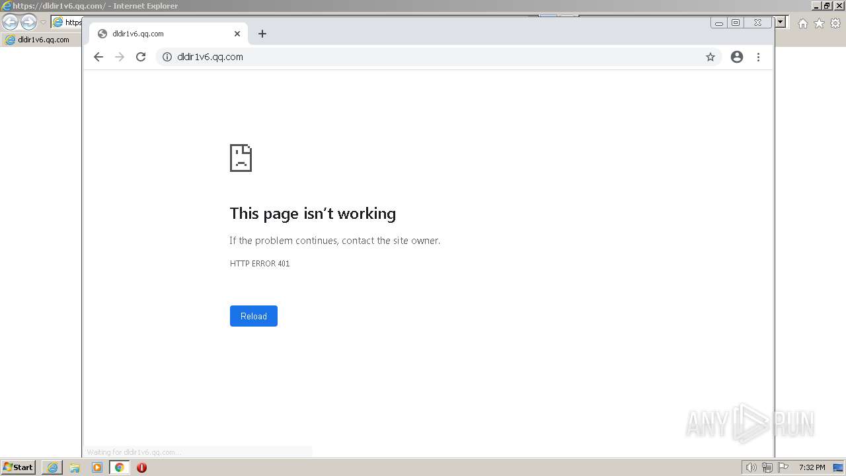
Task: Open the media player taskbar icon
Action: tap(97, 467)
